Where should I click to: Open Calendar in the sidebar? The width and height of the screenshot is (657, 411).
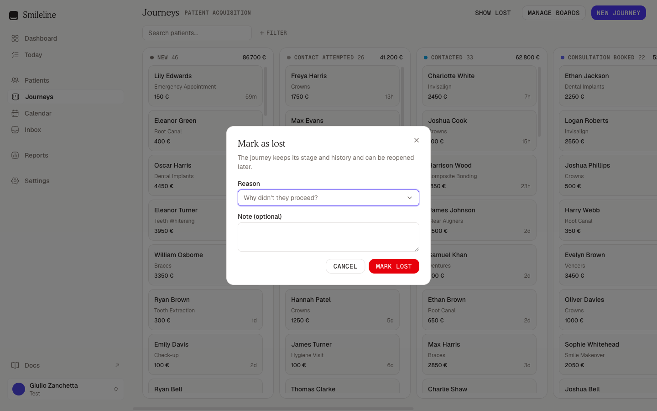(66, 113)
